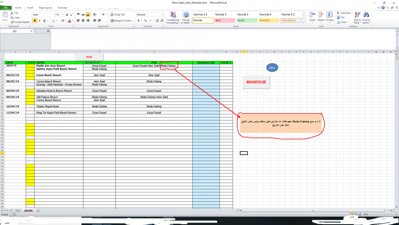399x225 pixels.
Task: Click Decrease Decimal icon
Action: (x=162, y=21)
